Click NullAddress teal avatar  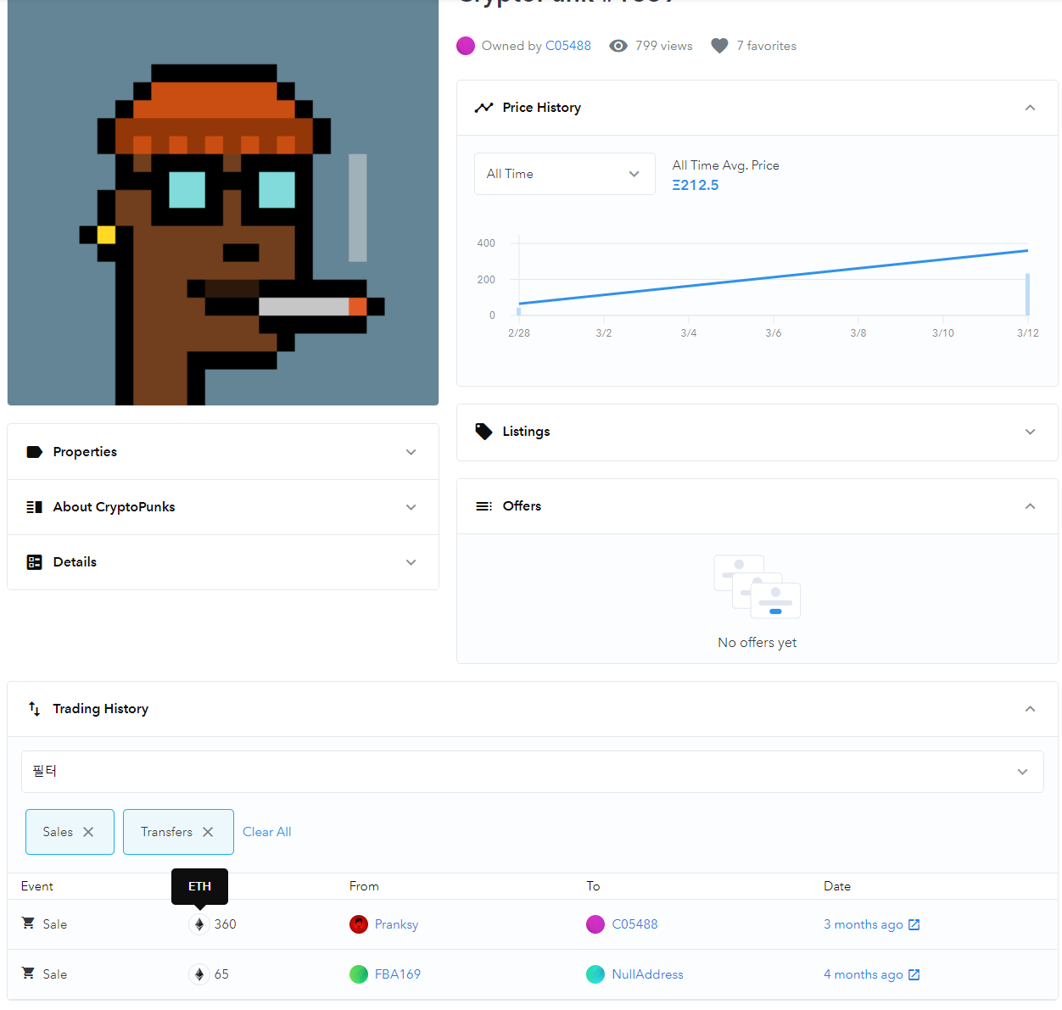point(595,974)
